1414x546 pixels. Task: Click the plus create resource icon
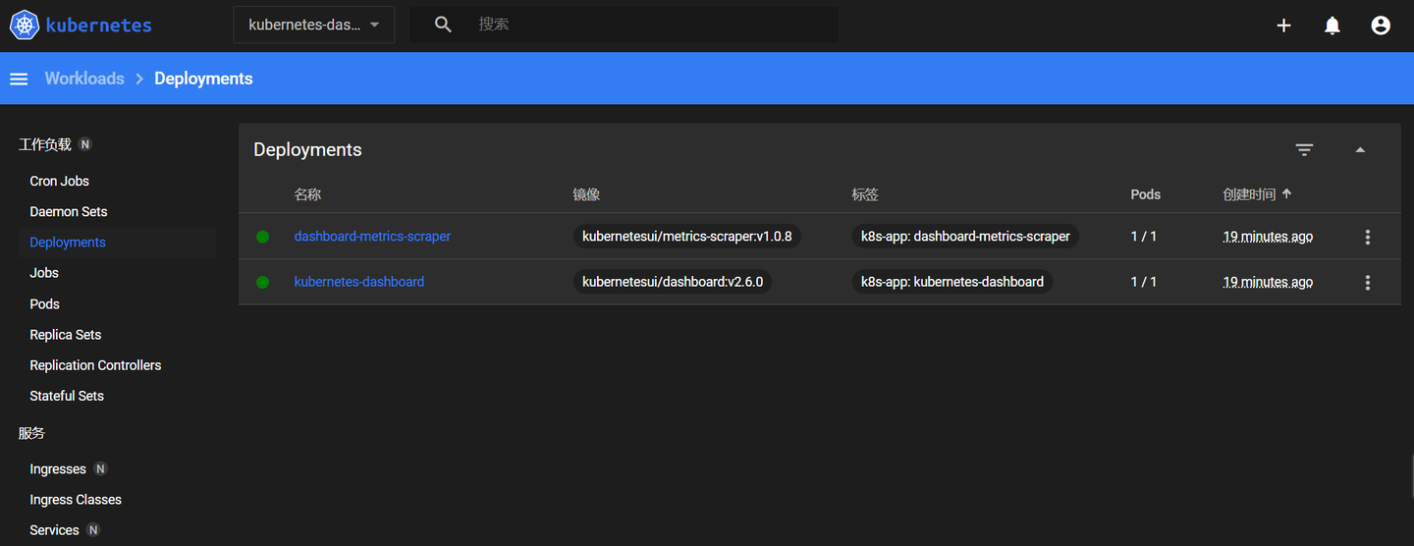pyautogui.click(x=1283, y=26)
